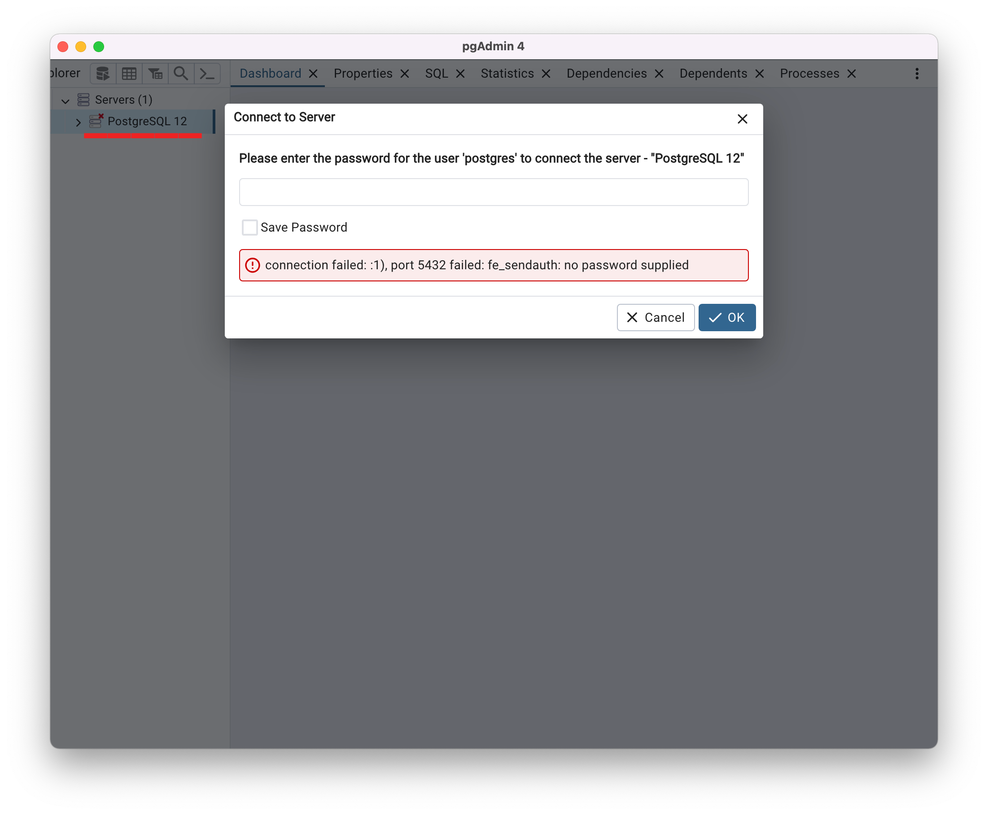The width and height of the screenshot is (988, 815).
Task: Open Search Objects magnifier icon
Action: coord(181,74)
